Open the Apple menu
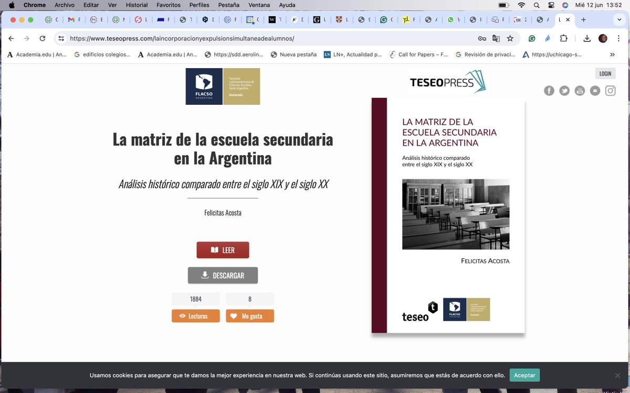 12,5
